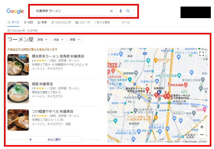
Task: Click DDD pink hotel pin
Action: (205, 109)
